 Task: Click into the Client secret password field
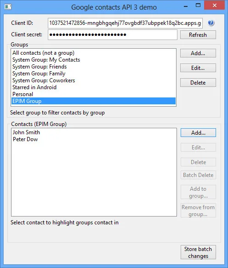113,34
